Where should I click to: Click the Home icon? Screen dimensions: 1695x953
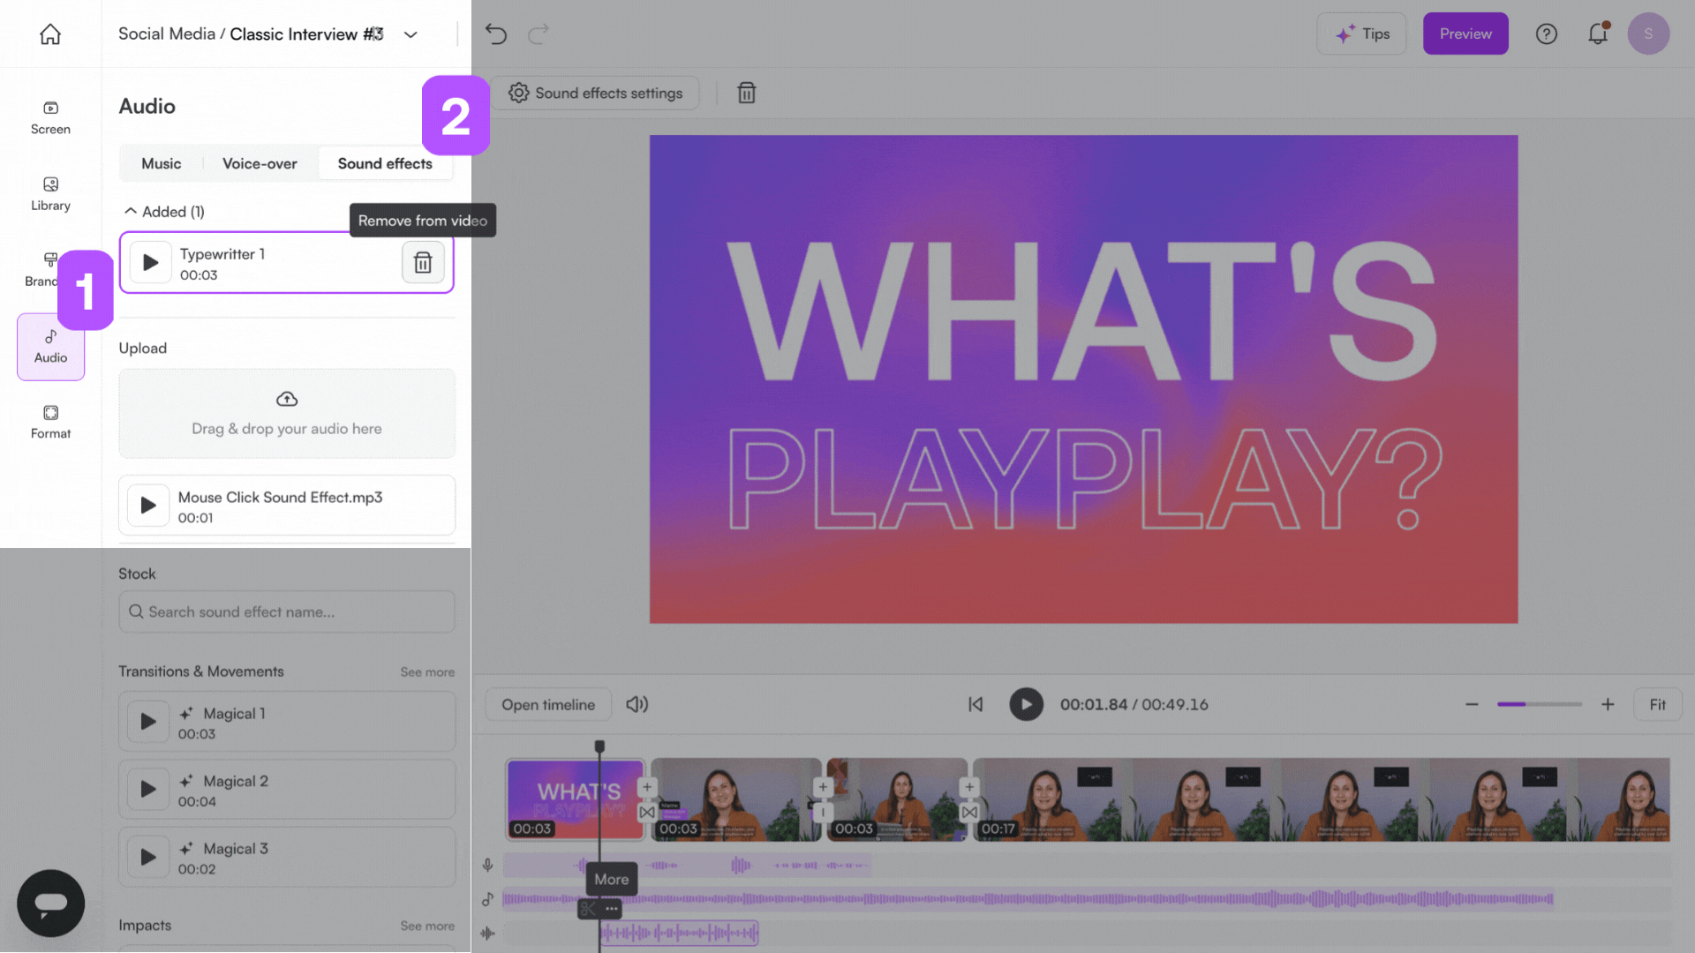(50, 34)
